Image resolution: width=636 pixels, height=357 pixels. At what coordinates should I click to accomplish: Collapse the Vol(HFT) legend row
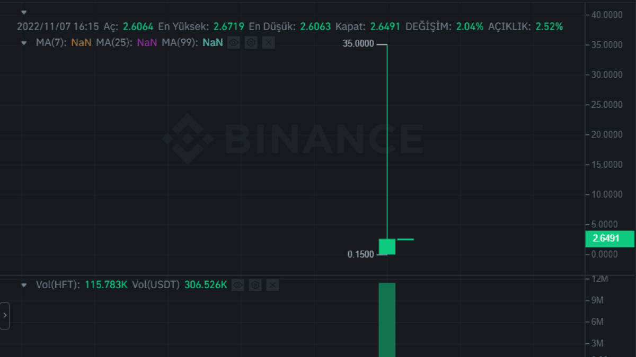pos(24,285)
